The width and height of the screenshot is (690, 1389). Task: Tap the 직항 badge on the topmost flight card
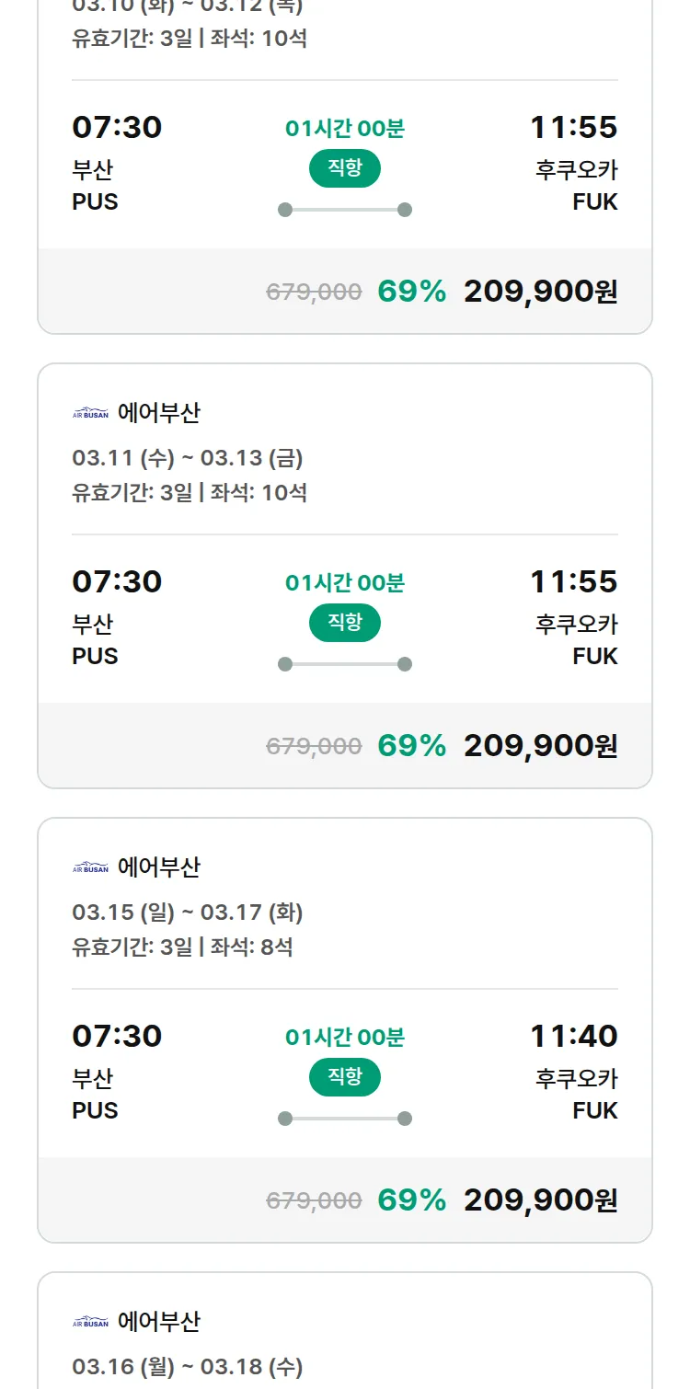coord(344,168)
